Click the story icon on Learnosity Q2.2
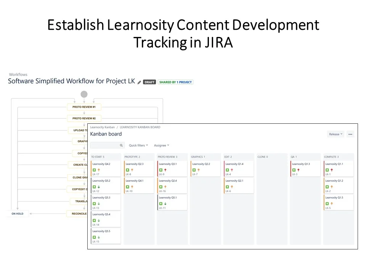Viewport: 366px width, 275px height. click(x=194, y=170)
